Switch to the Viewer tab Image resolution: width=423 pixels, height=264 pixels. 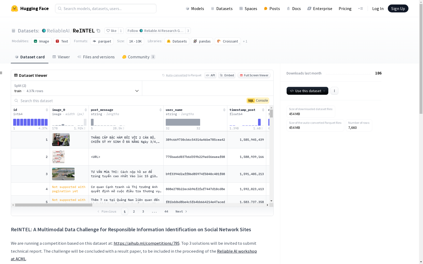(61, 57)
